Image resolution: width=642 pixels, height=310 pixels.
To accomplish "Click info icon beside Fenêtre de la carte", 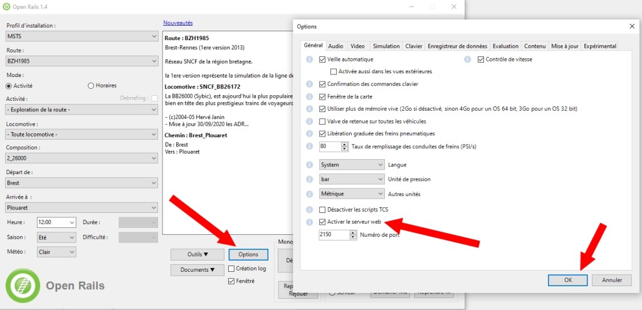I will click(x=309, y=96).
